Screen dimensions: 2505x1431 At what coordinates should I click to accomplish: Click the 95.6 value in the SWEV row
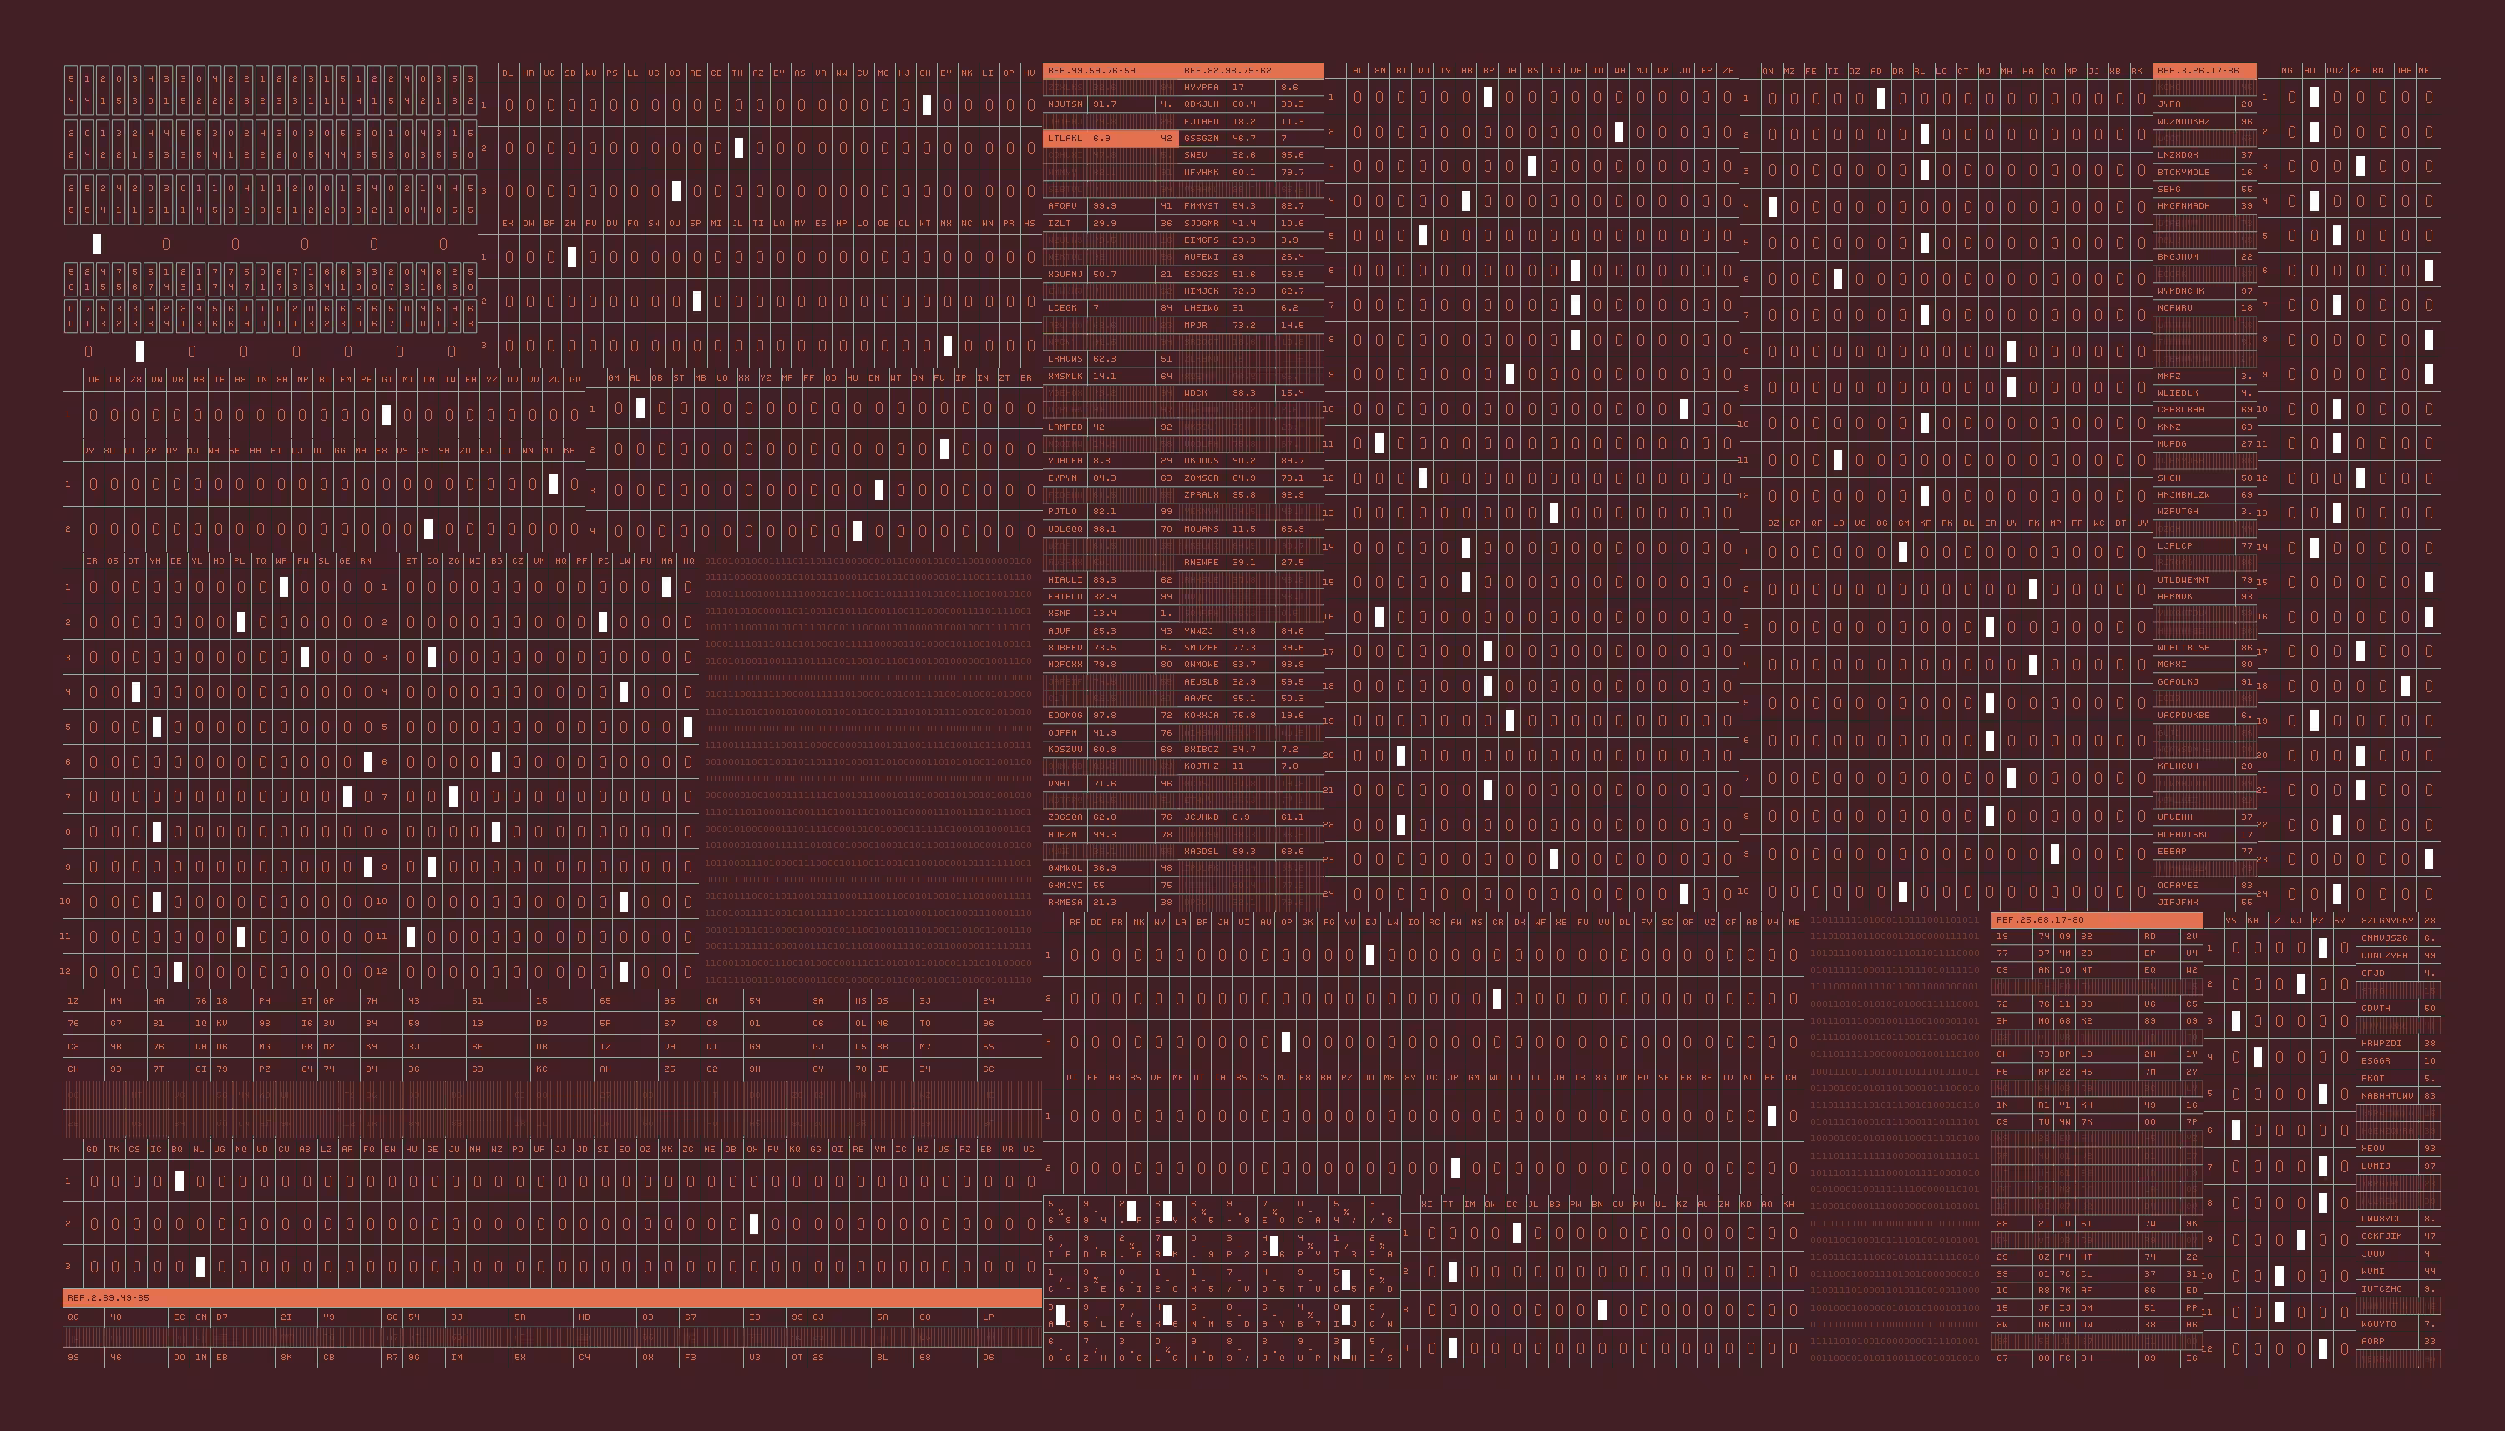1293,155
